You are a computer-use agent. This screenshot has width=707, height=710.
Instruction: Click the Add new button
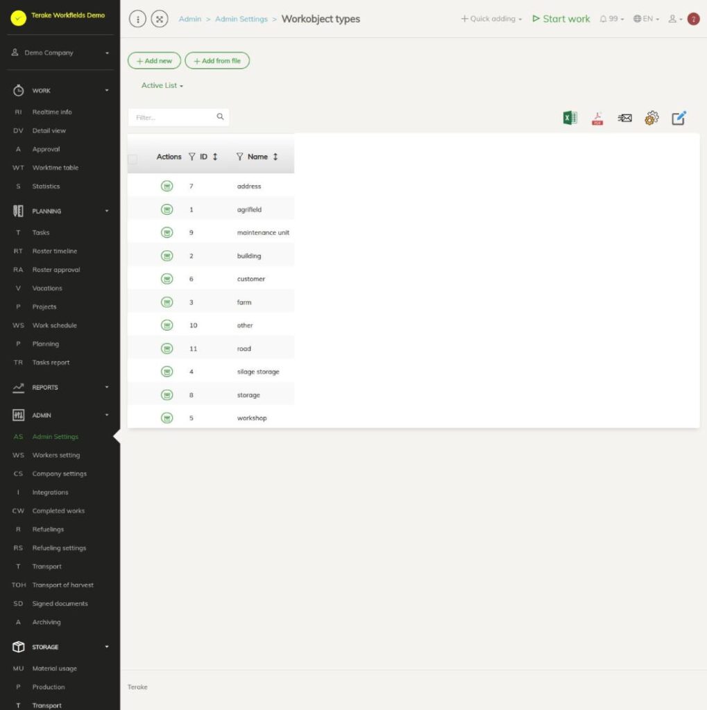154,61
